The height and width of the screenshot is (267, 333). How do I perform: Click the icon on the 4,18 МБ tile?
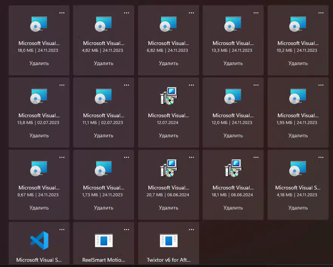point(298,169)
